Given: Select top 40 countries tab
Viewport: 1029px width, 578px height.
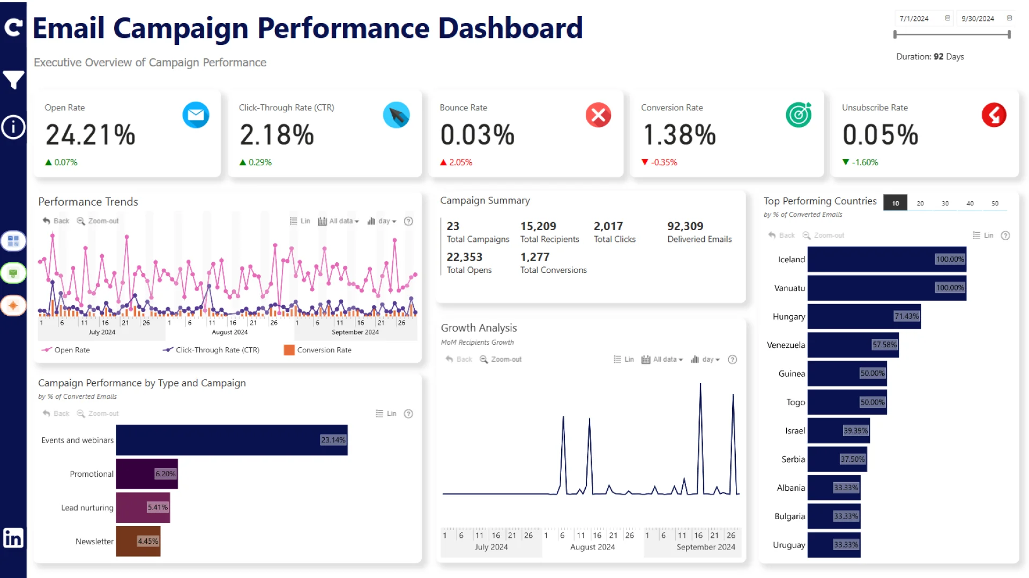Looking at the screenshot, I should point(970,203).
